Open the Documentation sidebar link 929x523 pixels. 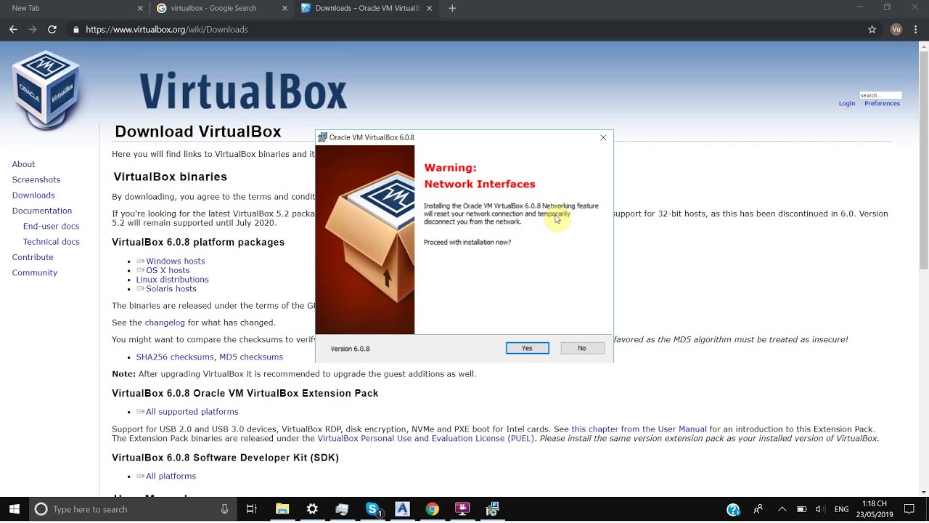tap(42, 211)
